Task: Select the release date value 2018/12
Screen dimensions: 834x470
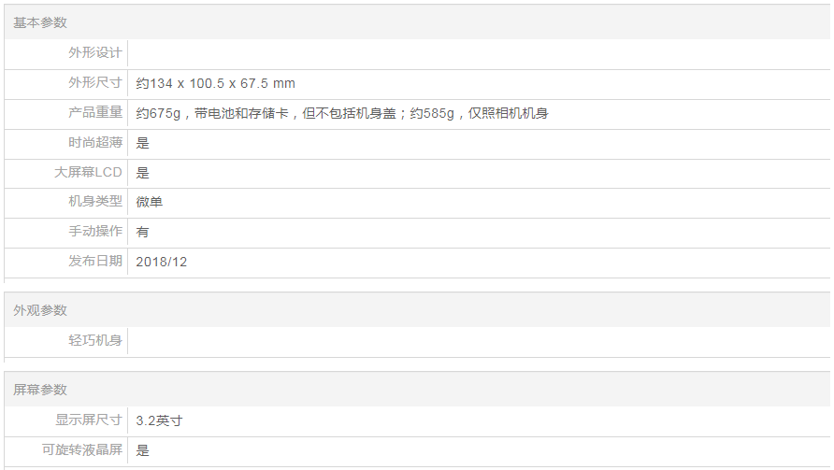Action: point(161,262)
